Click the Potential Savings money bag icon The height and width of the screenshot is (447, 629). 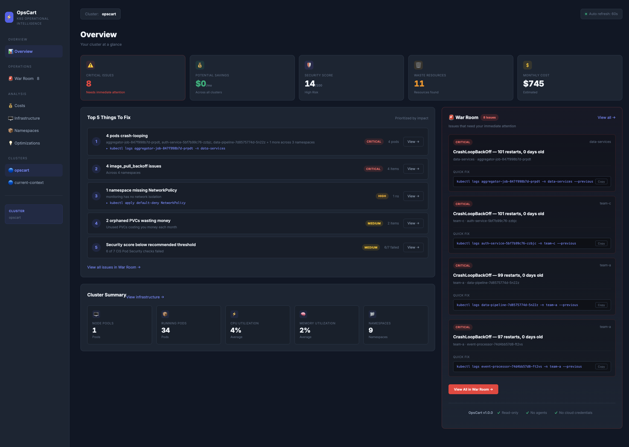coord(200,65)
